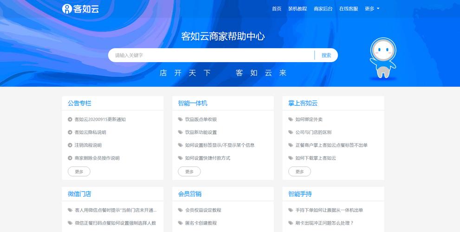460x232 pixels.
Task: Click the tag icon beside 客人用微信点餐时提示
Action: (70, 210)
